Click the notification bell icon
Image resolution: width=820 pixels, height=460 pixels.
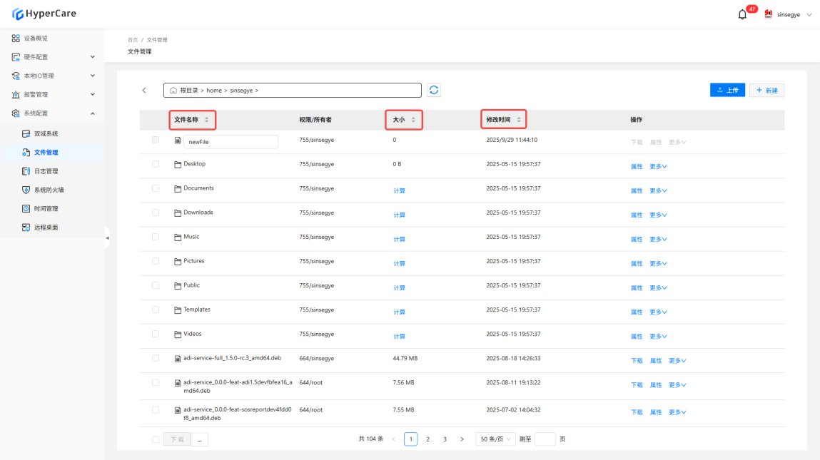[742, 14]
